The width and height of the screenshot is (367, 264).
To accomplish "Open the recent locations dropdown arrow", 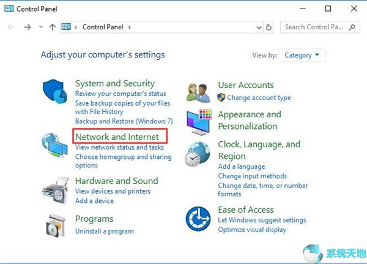I will click(x=41, y=28).
